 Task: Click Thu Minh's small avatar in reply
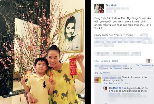click(105, 89)
